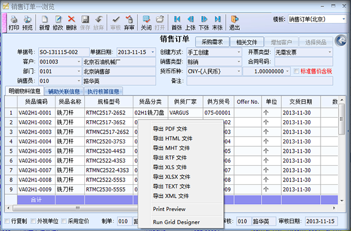Click the 审核 approve checkmark icon

pyautogui.click(x=116, y=19)
